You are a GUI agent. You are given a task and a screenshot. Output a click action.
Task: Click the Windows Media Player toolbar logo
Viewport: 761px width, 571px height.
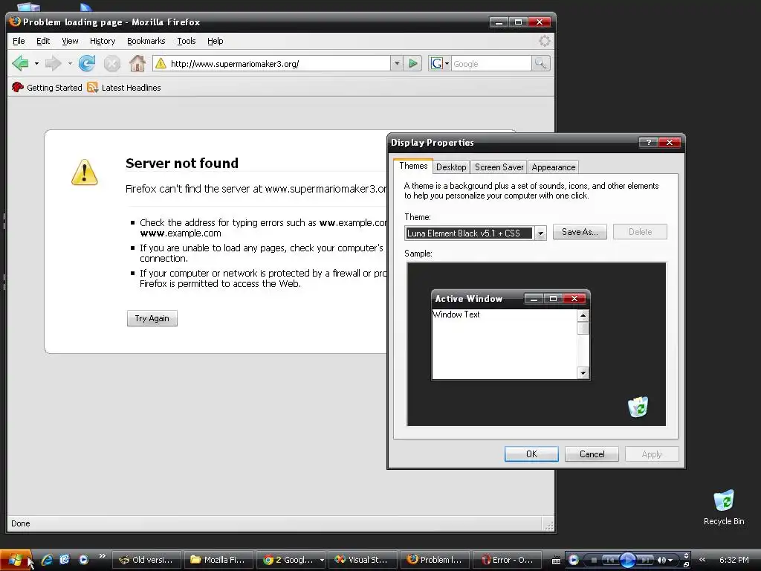coord(573,560)
